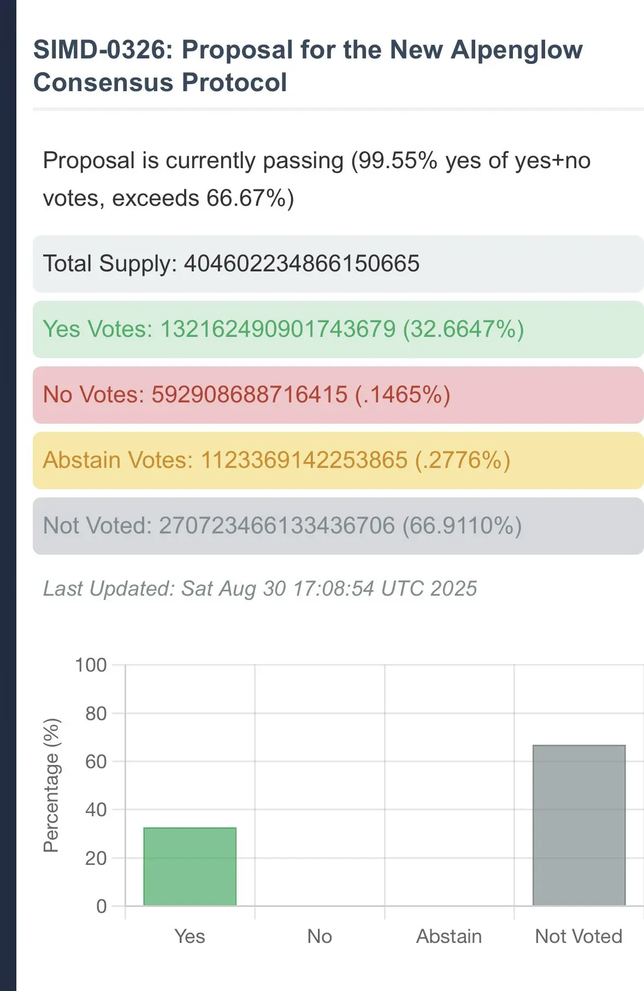Click the Percentage (%) y-axis title
This screenshot has width=644, height=991.
pos(51,785)
